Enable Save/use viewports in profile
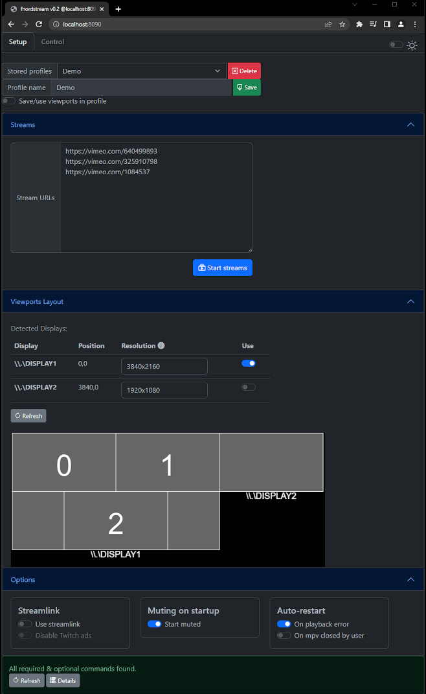 (9, 101)
